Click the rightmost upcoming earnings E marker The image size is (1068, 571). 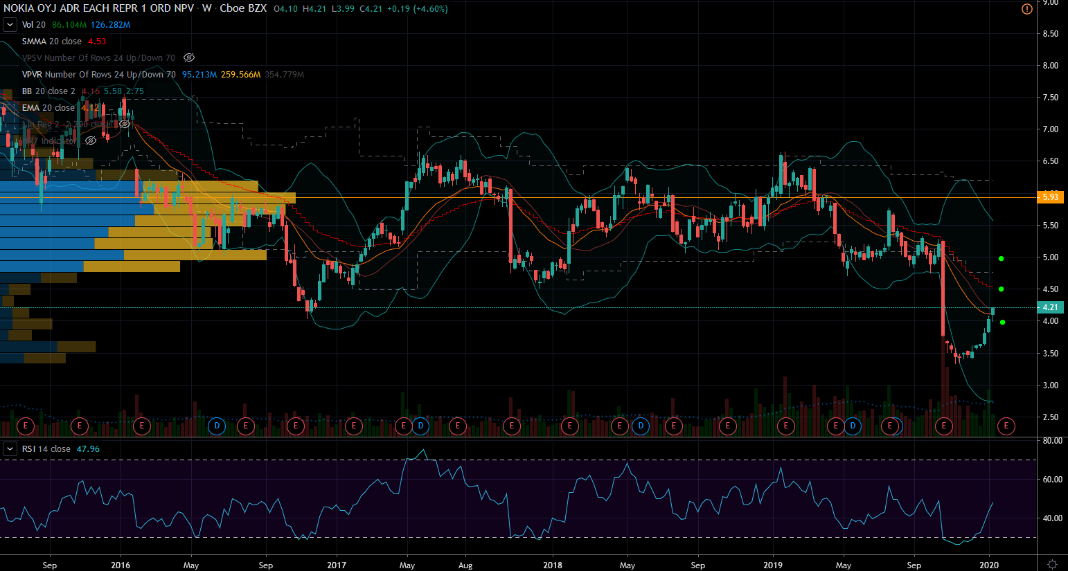point(1006,426)
